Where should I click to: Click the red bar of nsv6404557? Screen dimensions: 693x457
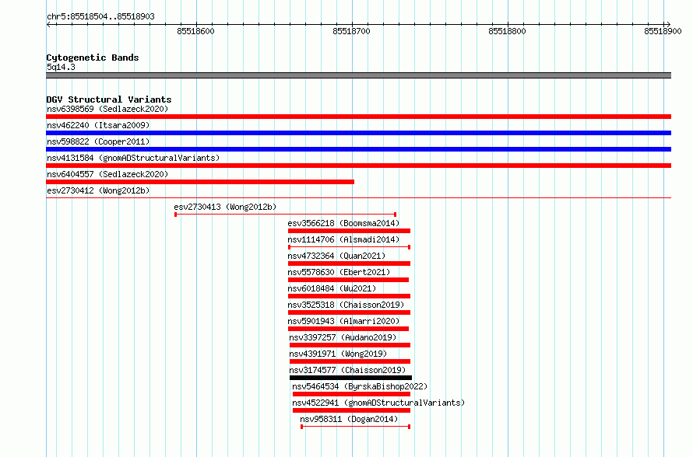coord(200,182)
